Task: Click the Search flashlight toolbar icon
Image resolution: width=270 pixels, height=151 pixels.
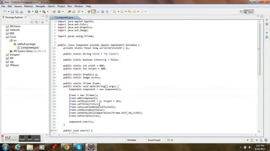Action: 79,12
